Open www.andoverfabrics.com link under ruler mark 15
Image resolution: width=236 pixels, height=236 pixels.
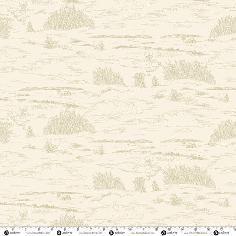tap(195, 233)
